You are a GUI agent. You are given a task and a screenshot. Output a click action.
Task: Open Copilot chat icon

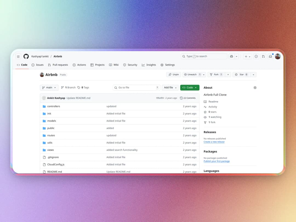(x=232, y=56)
